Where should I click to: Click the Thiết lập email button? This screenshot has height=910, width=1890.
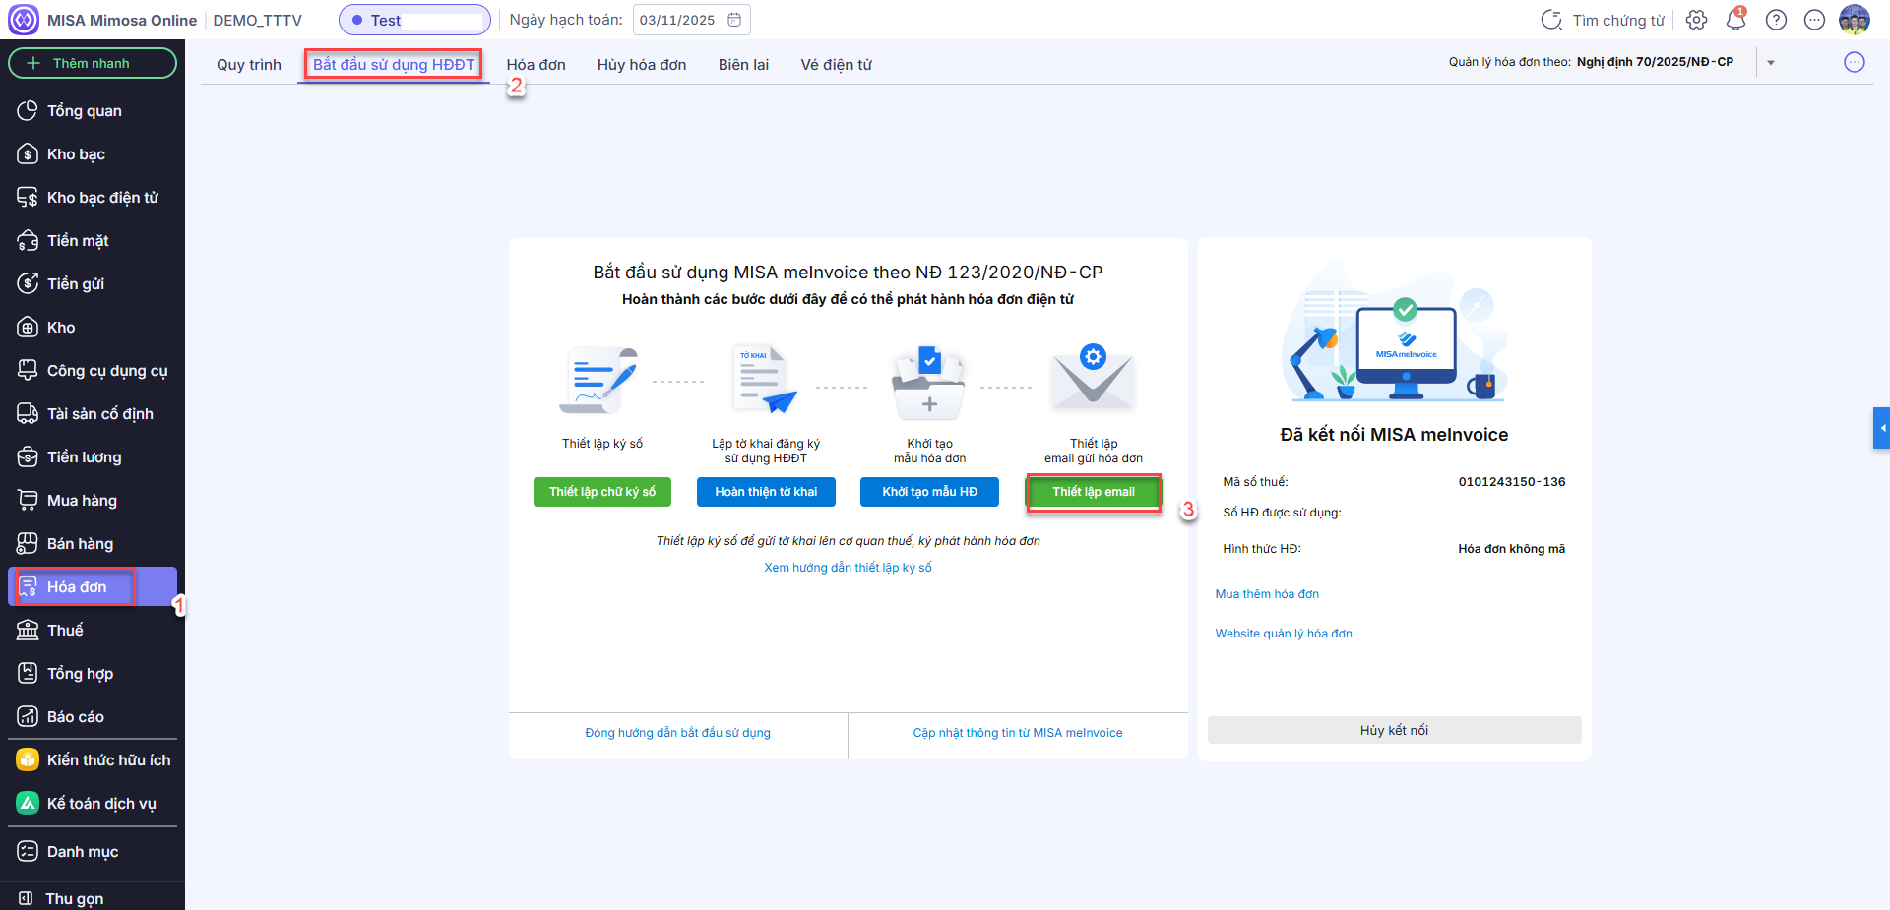click(1094, 492)
